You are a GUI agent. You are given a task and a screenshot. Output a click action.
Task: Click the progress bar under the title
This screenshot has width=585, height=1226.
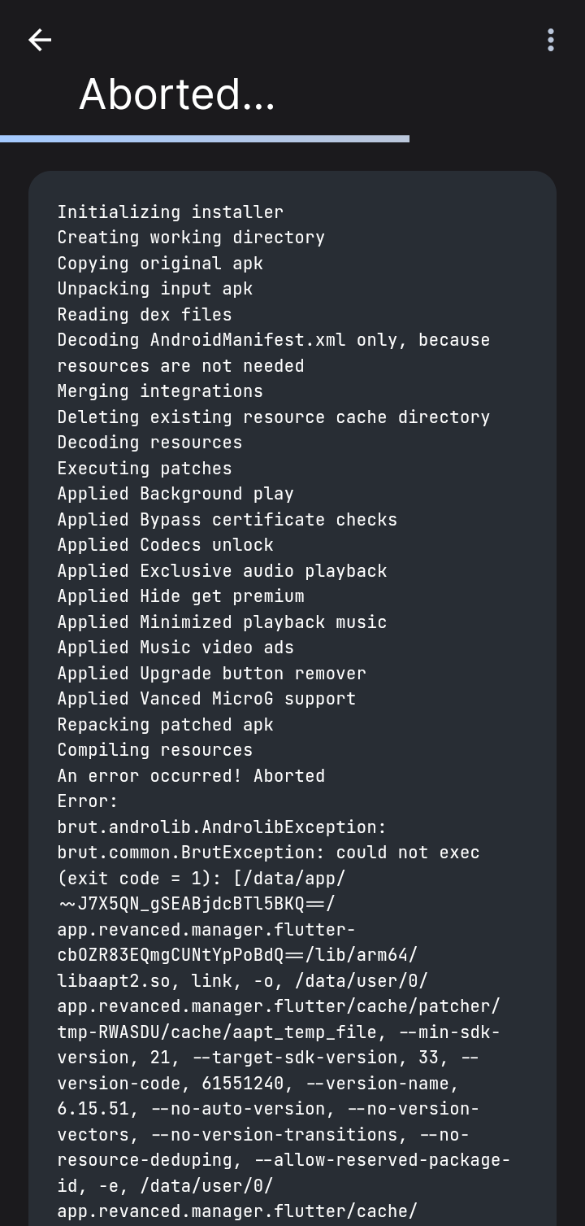point(203,138)
